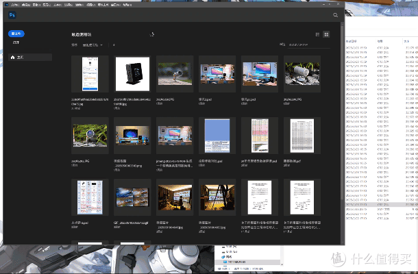Open the gray table pdf thumbnail
Image resolution: width=418 pixels, height=274 pixels.
coord(302,136)
